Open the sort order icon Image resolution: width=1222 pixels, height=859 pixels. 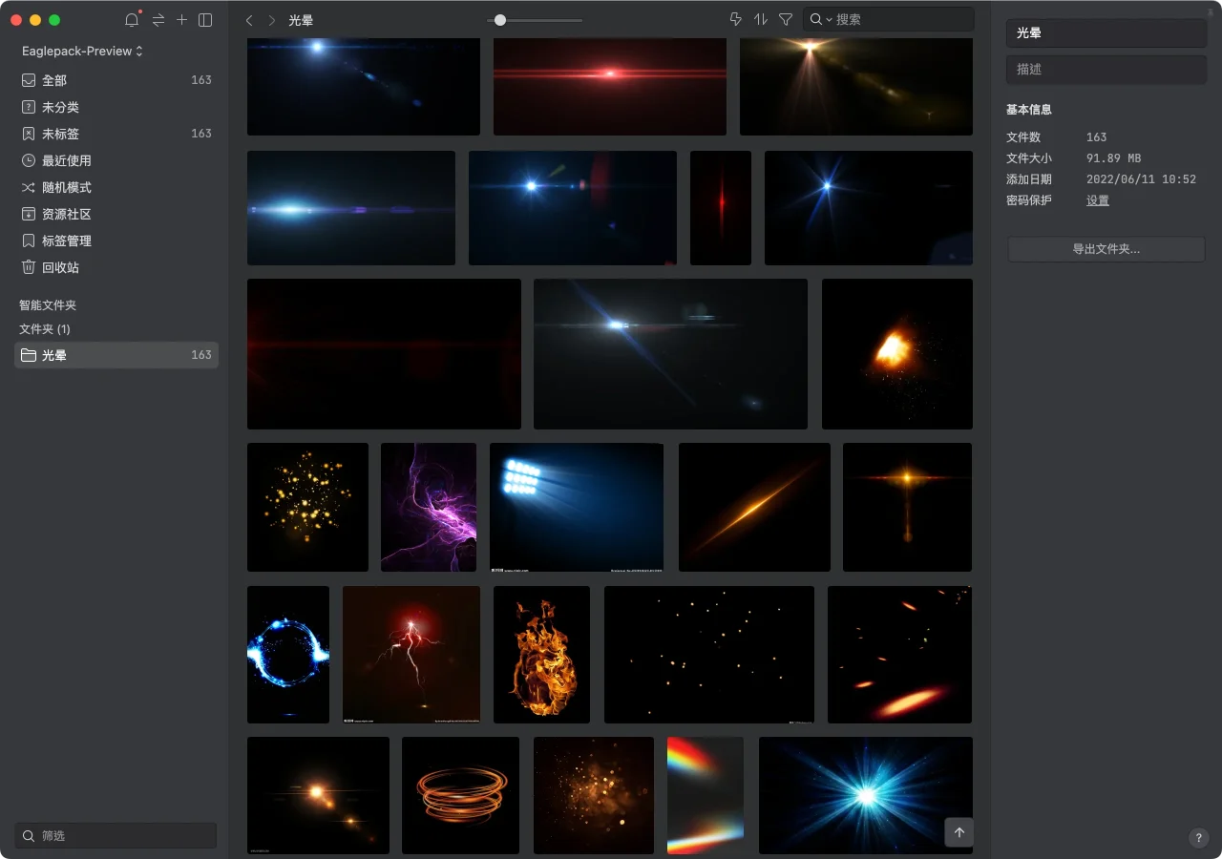761,19
